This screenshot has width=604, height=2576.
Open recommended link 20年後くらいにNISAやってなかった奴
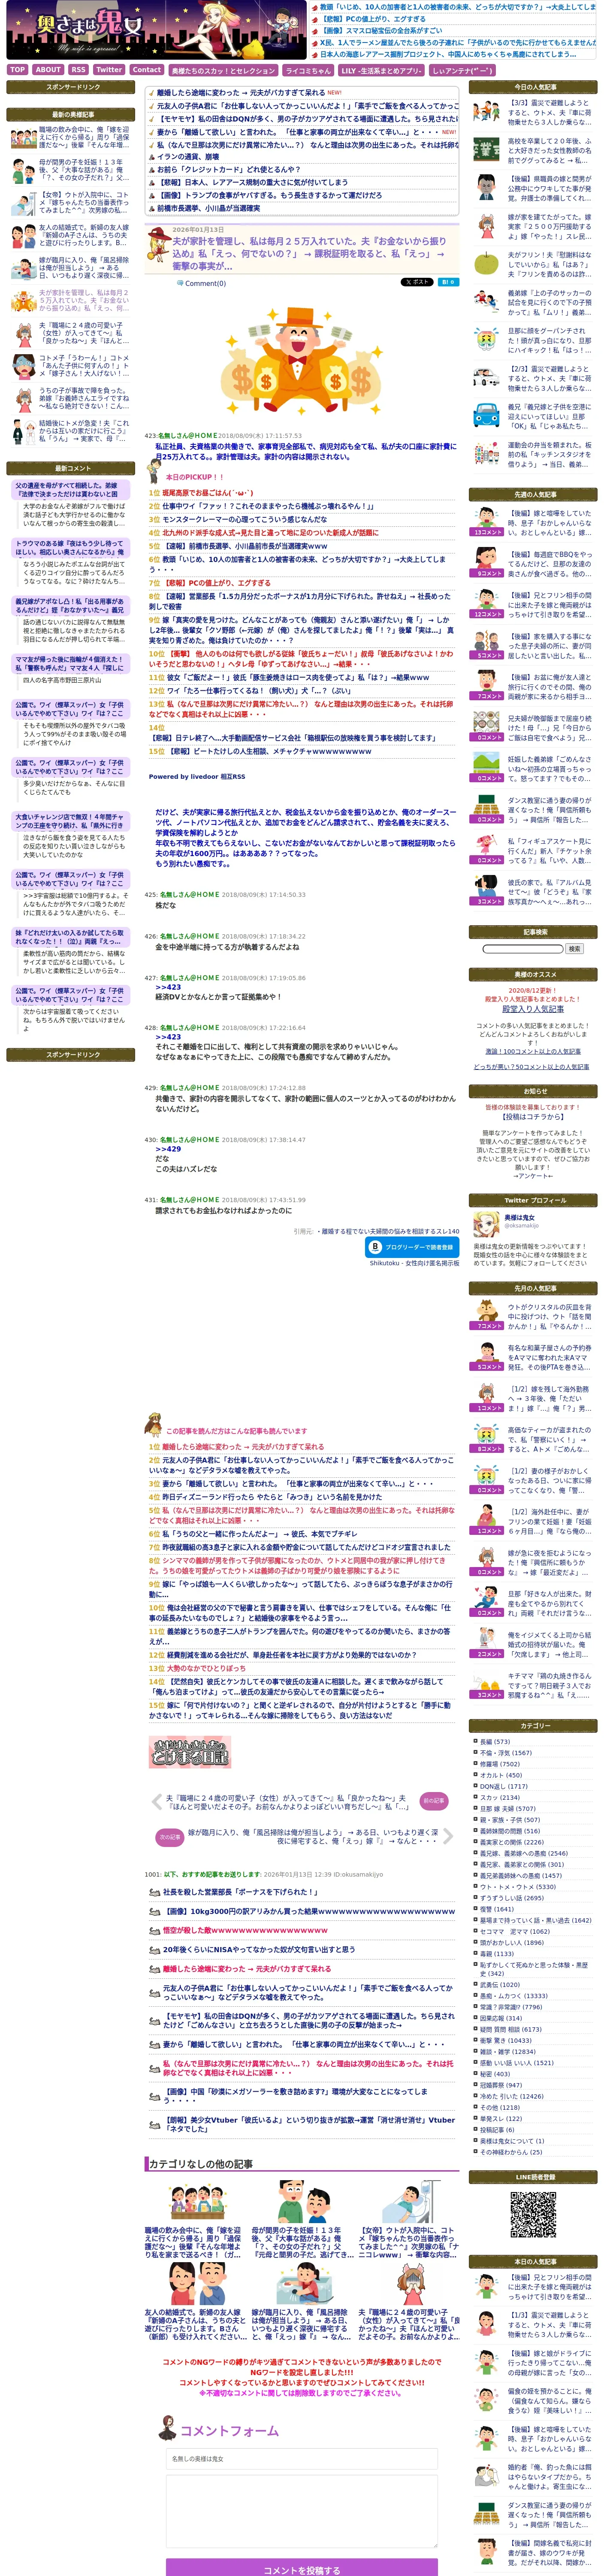click(259, 1949)
